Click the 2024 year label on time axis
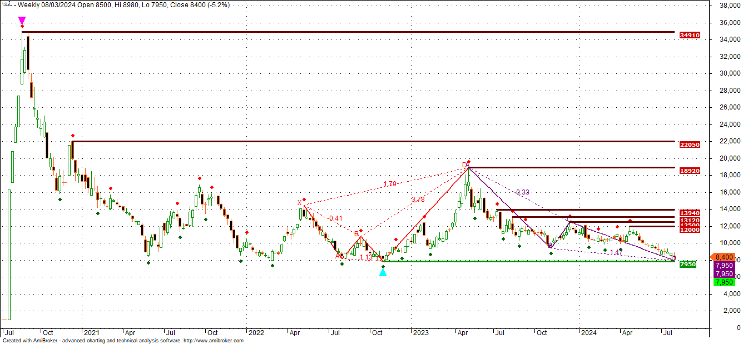The height and width of the screenshot is (344, 743). click(589, 333)
